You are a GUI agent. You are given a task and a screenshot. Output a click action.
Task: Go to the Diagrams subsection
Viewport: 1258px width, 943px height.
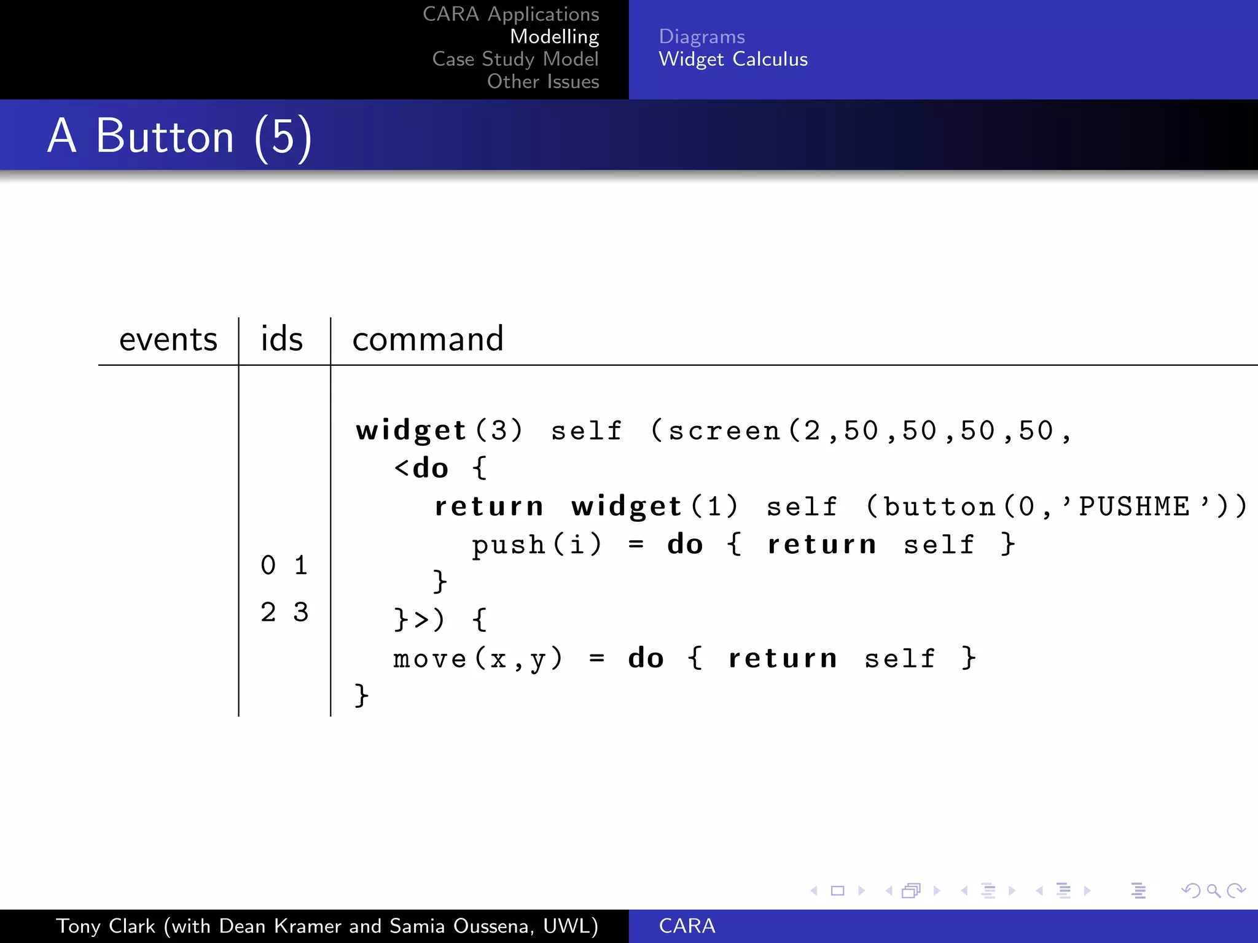(x=701, y=37)
